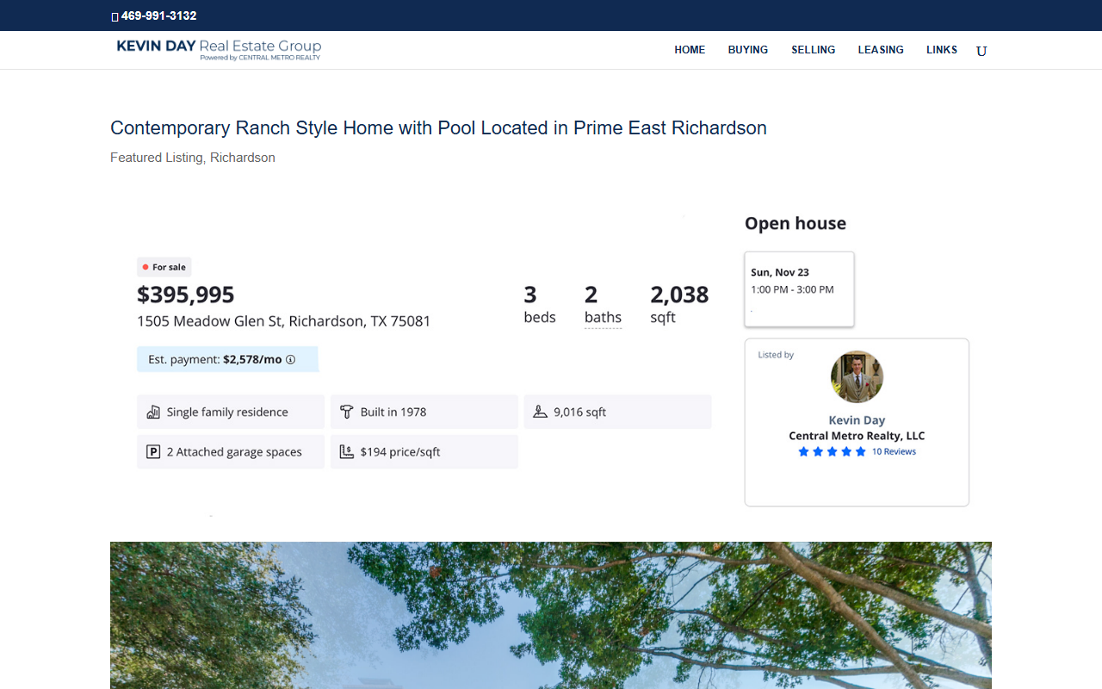Click the 1:00 PM - 3:00 PM time text
This screenshot has height=689, width=1102.
792,289
